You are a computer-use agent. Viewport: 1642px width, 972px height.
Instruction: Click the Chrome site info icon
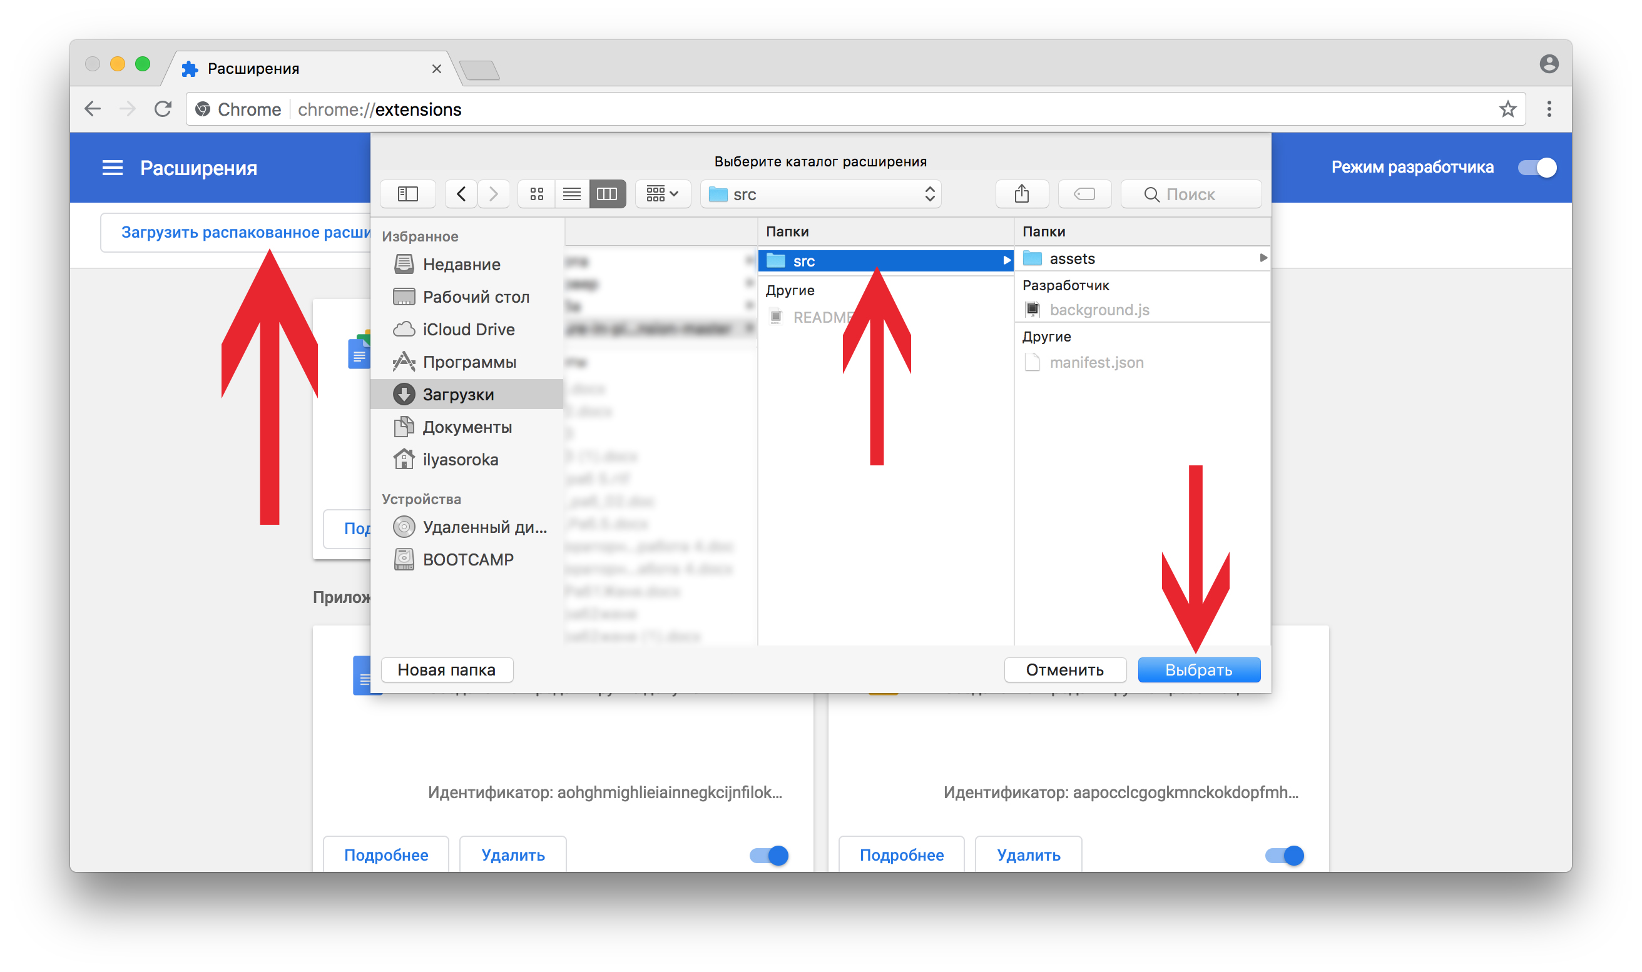[x=203, y=109]
